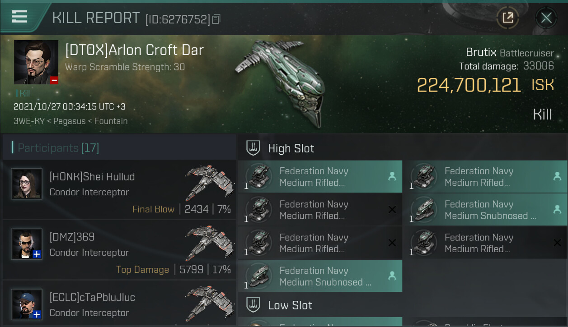Copy the kill report ID
568x327 pixels.
pos(216,19)
